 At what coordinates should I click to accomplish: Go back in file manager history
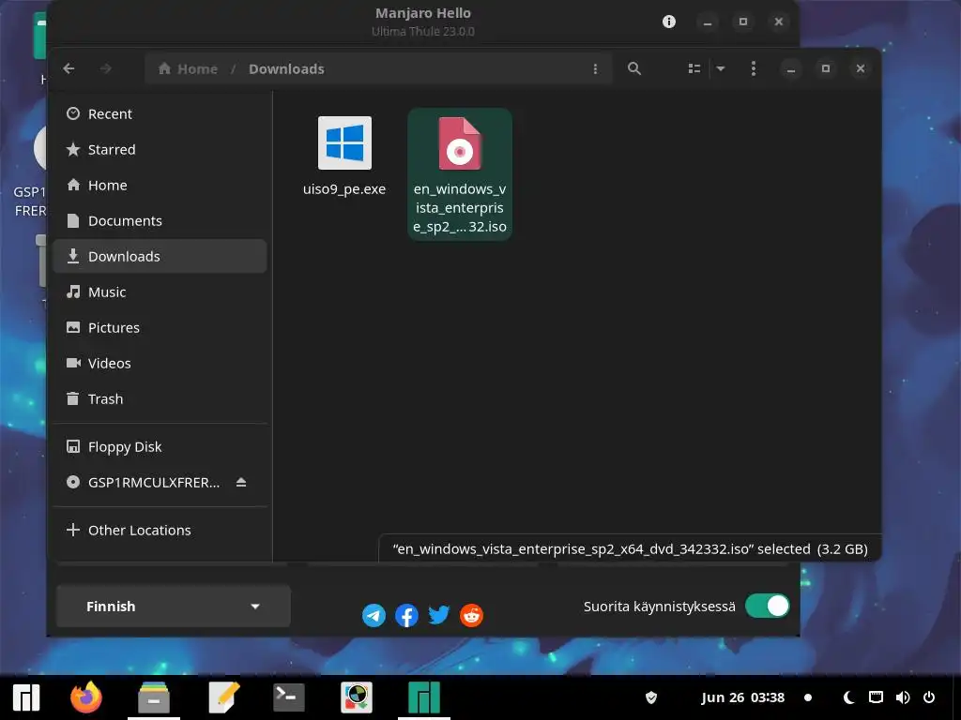click(69, 68)
